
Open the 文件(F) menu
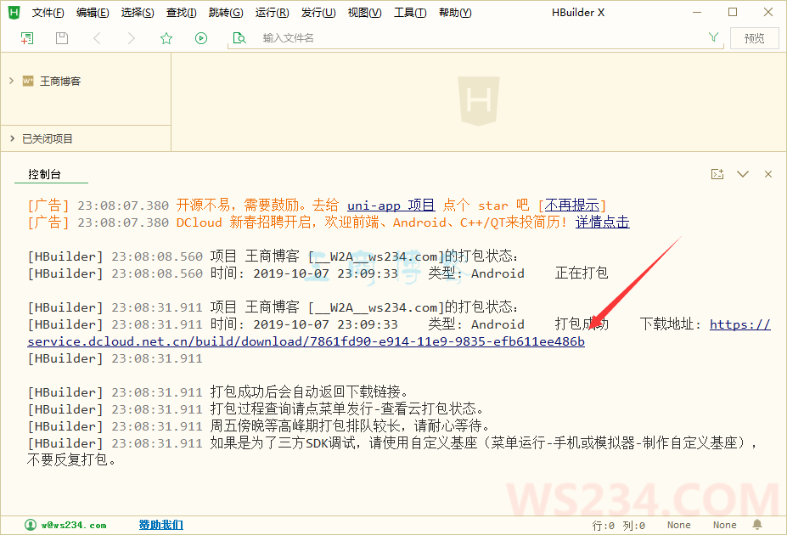[48, 13]
